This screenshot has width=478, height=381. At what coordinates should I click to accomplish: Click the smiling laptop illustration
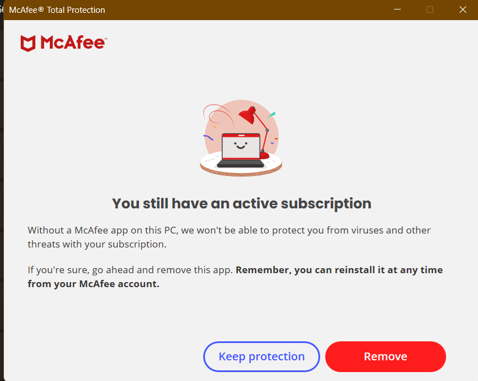point(241,151)
